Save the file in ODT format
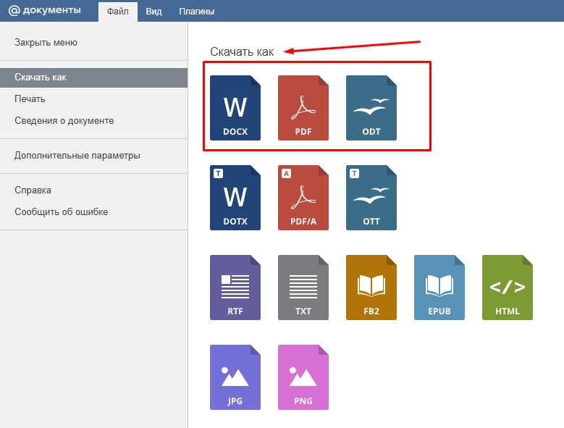The width and height of the screenshot is (564, 428). (x=371, y=108)
